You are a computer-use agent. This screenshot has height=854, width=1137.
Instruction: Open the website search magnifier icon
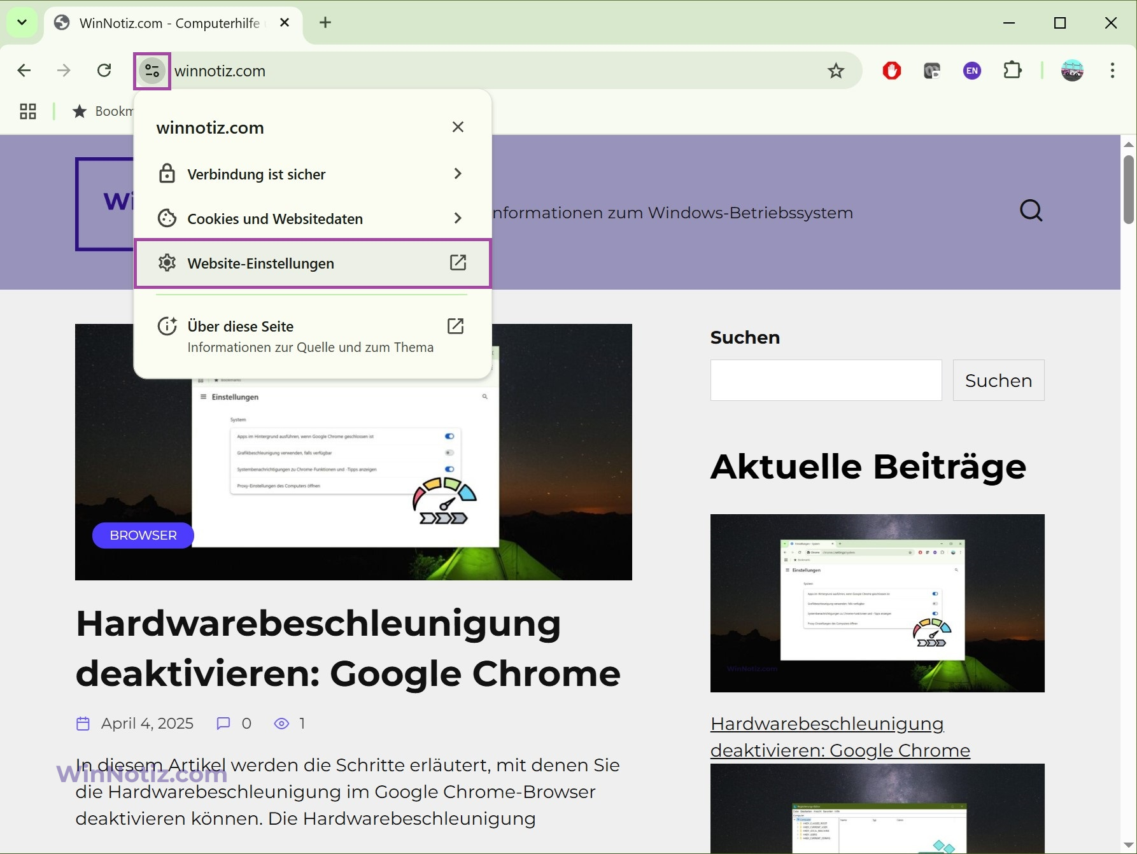click(1031, 211)
